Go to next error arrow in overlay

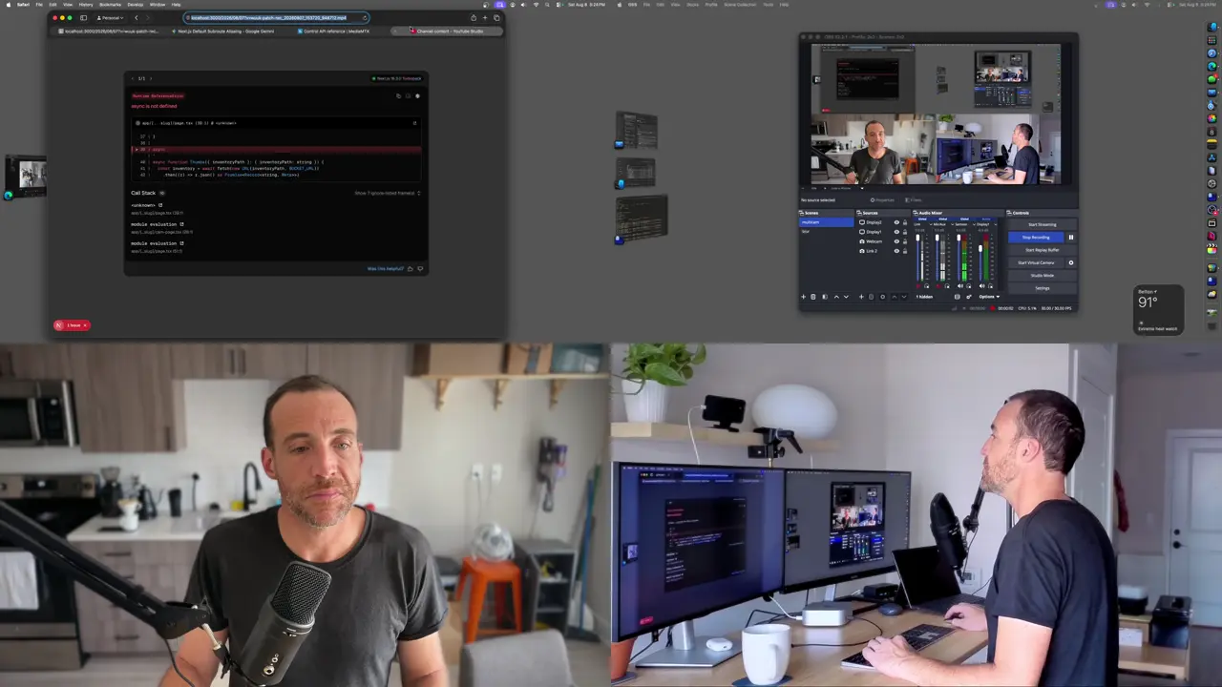(151, 78)
